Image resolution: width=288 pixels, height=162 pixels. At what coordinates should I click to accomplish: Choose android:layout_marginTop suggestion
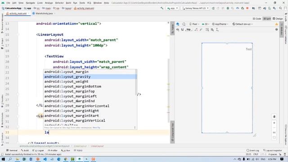point(90,91)
